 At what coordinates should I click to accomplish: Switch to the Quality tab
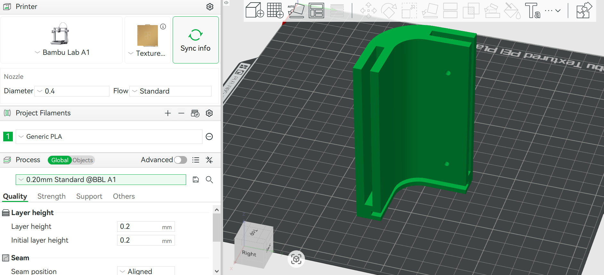point(15,196)
